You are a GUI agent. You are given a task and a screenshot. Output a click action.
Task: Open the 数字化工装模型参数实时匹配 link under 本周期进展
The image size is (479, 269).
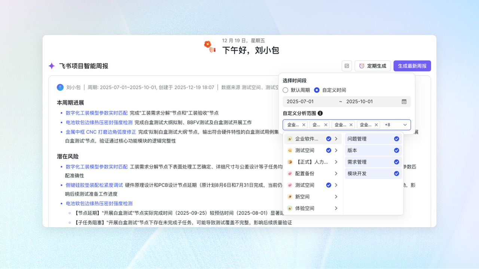(x=97, y=113)
